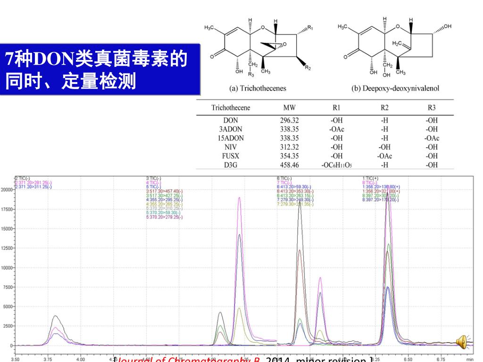Click legend entry '4:TIC(-)'
Image resolution: width=483 pixels, height=362 pixels.
[x=153, y=182]
